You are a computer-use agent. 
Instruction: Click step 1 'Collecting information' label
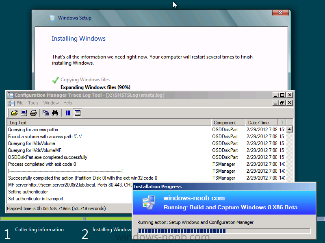[39, 230]
